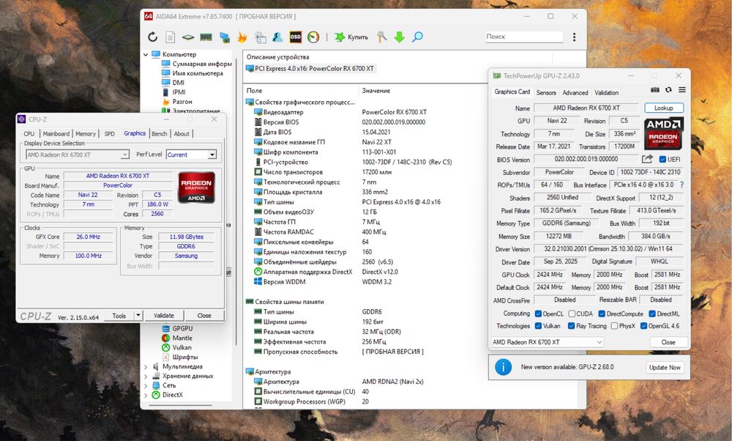
Task: Switch to the Sensors tab in GPU-Z
Action: point(546,92)
